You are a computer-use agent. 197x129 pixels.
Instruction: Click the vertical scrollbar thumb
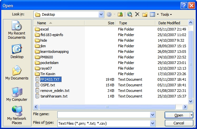click(x=190, y=64)
